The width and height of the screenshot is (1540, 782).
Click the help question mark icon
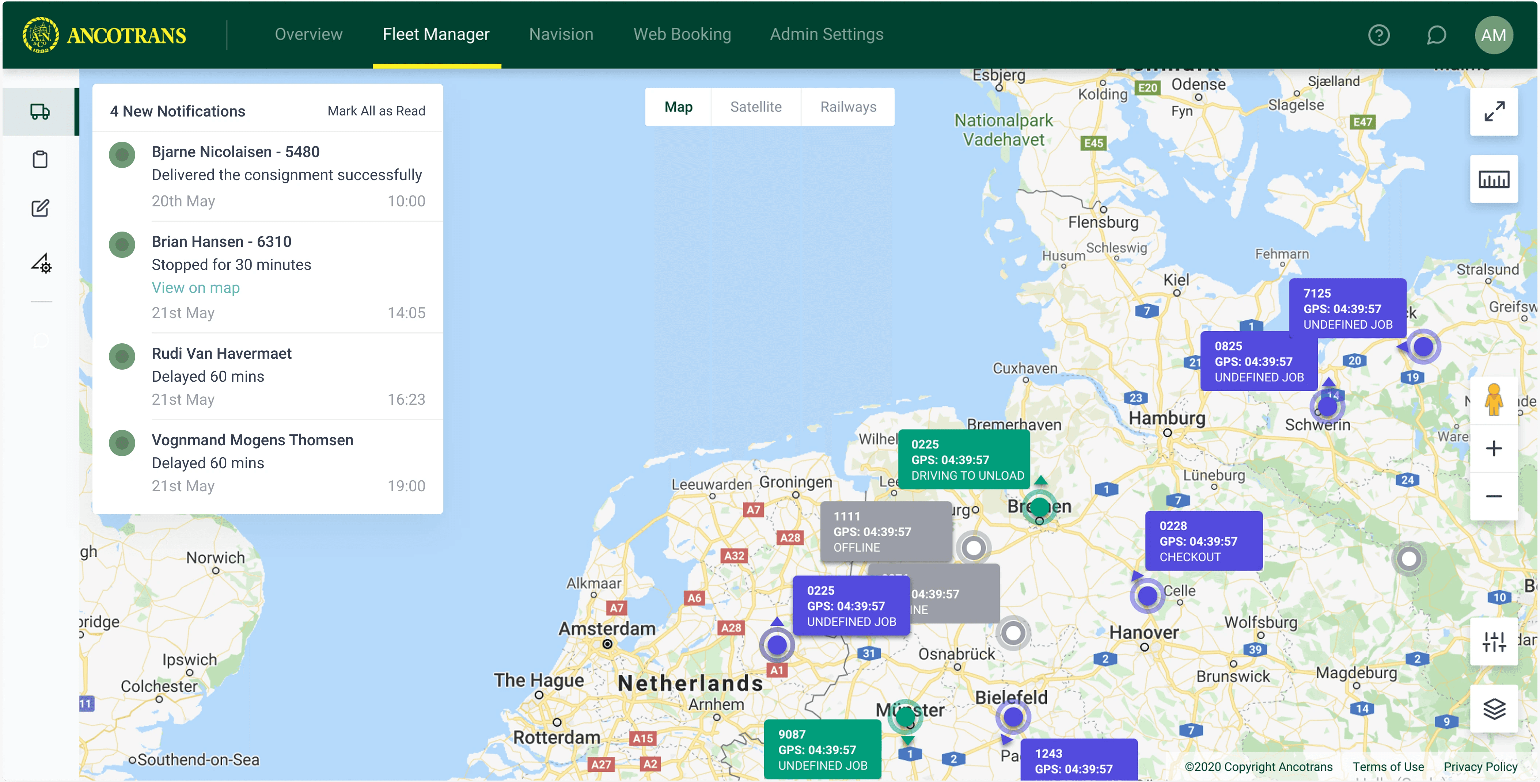click(x=1378, y=35)
